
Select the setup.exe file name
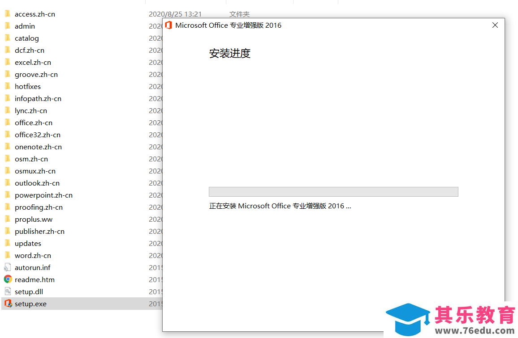(x=30, y=304)
